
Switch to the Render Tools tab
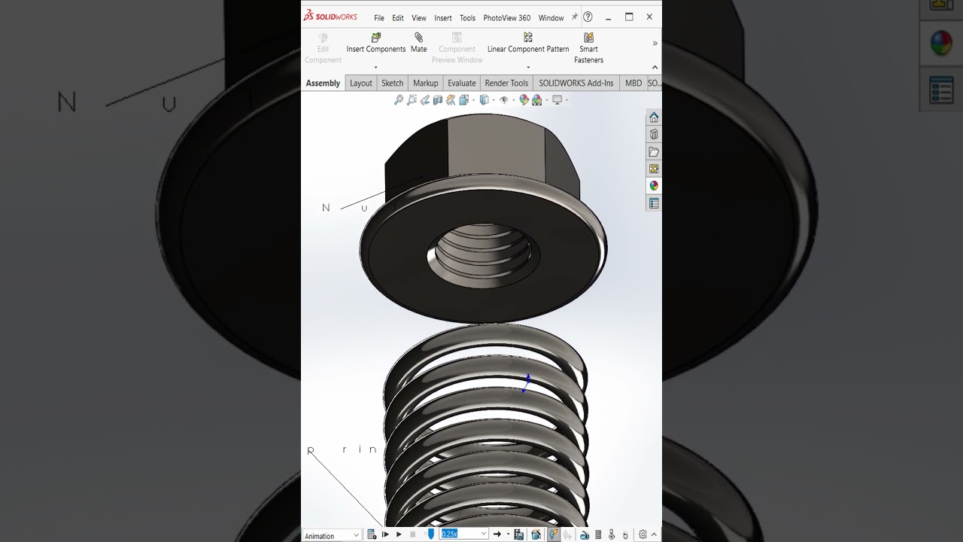pyautogui.click(x=506, y=83)
